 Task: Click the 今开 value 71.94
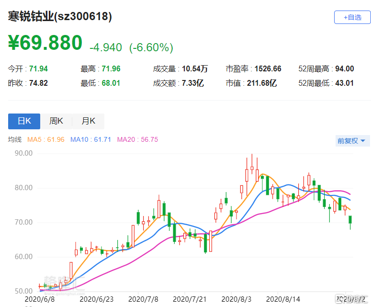pos(38,68)
